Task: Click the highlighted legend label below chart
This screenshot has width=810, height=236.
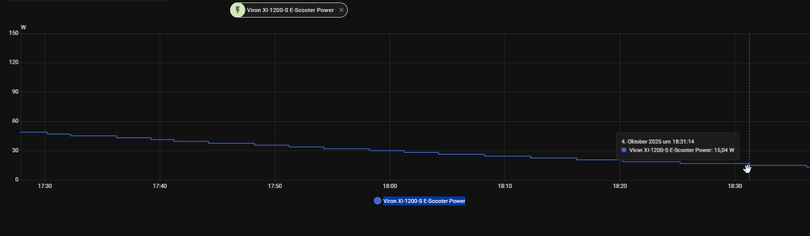Action: [424, 201]
